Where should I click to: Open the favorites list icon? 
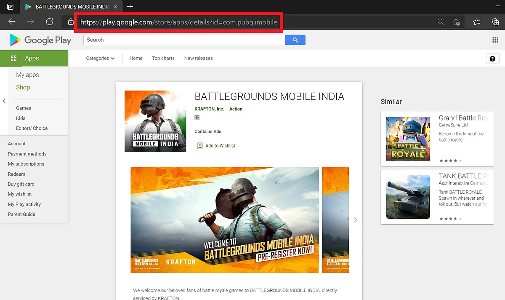(x=476, y=22)
